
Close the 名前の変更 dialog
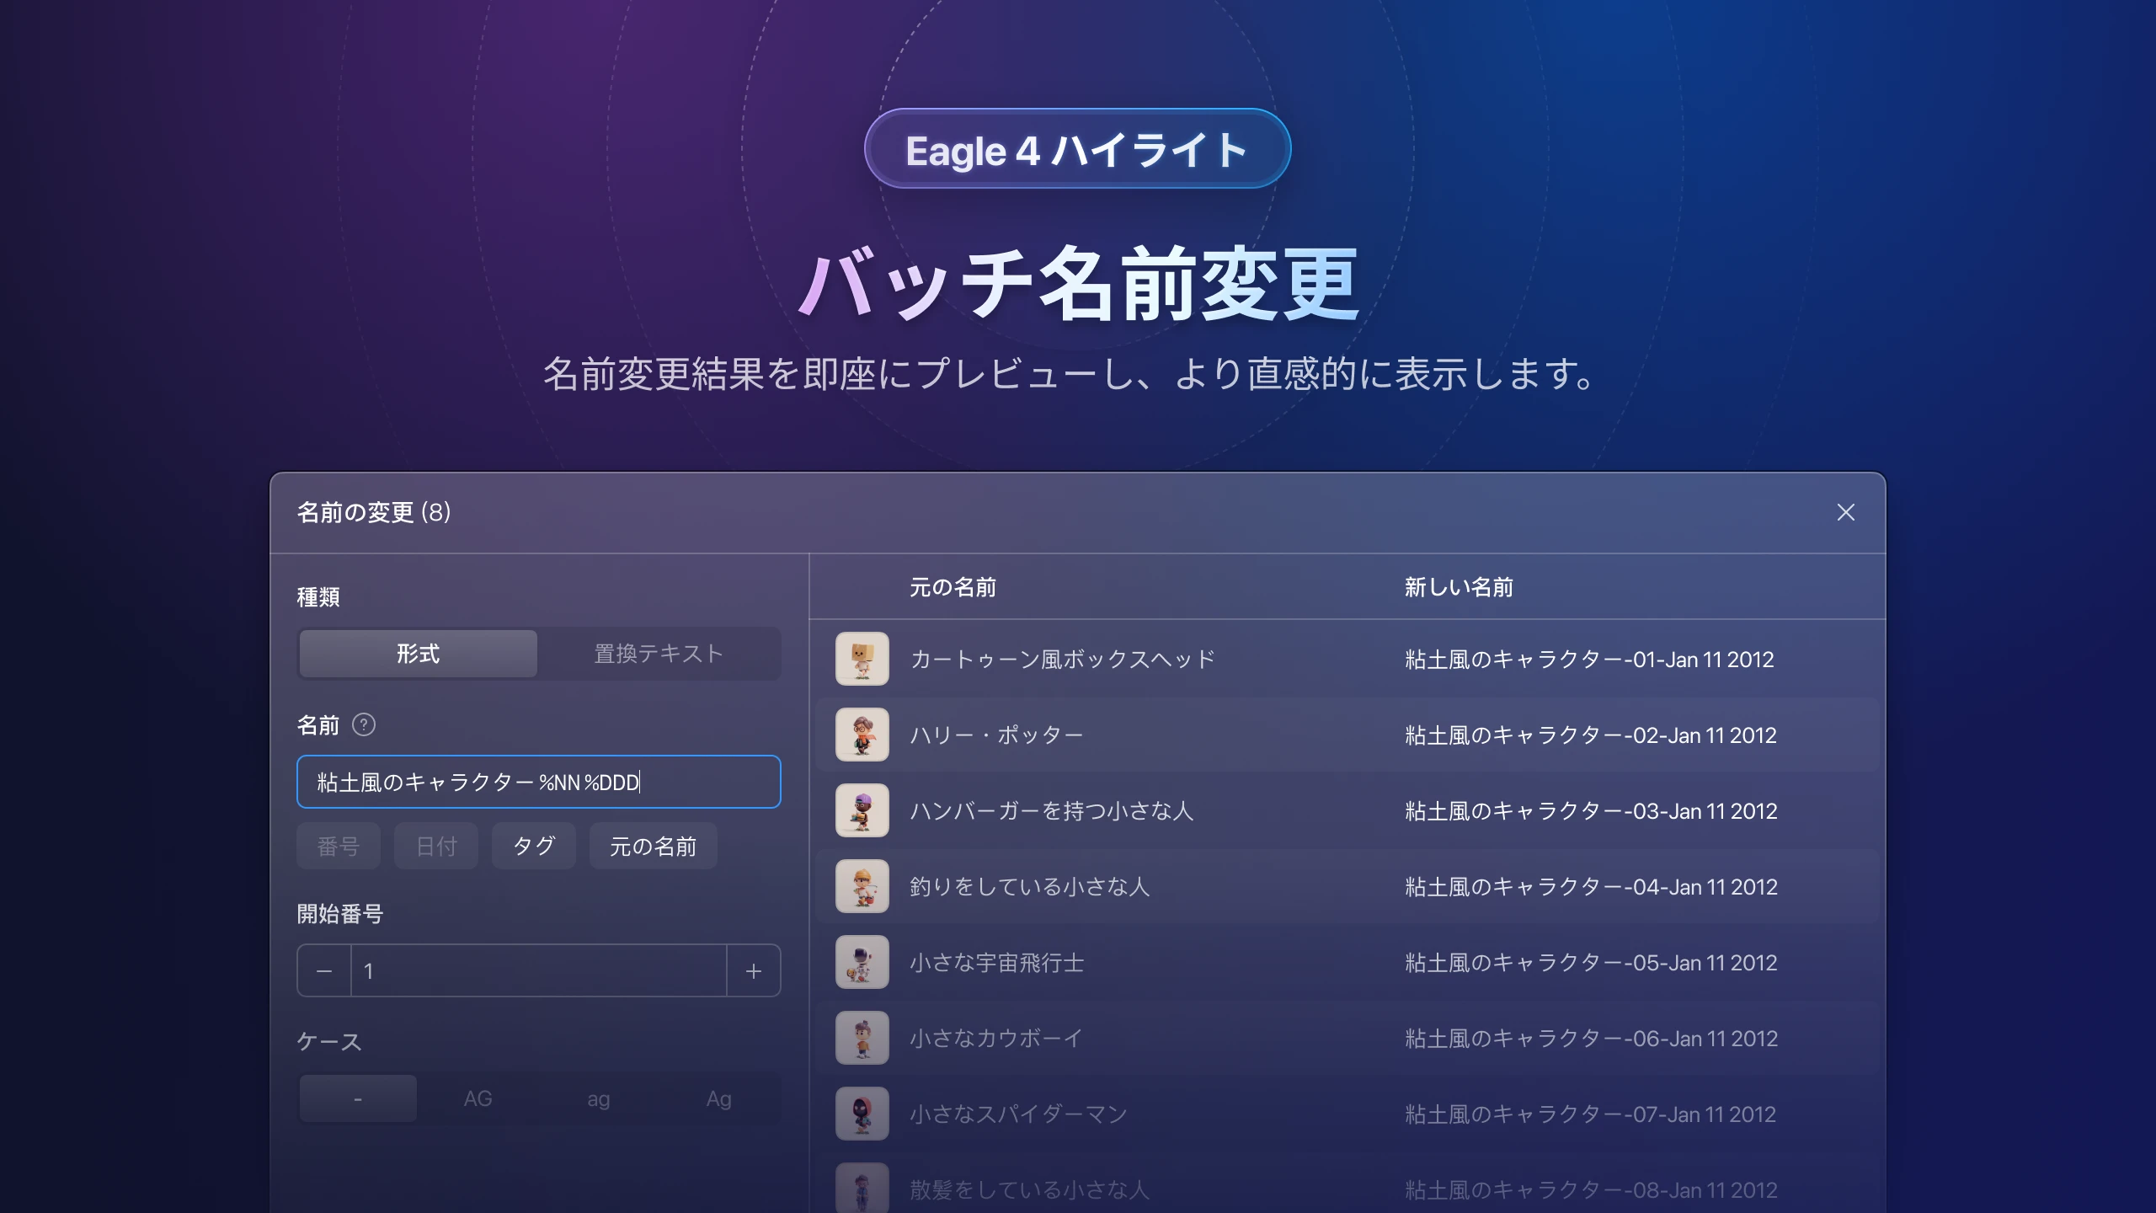tap(1845, 512)
